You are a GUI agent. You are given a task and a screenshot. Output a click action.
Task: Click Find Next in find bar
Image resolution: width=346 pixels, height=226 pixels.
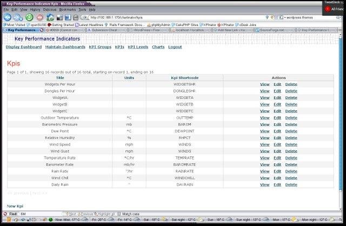tap(71, 214)
